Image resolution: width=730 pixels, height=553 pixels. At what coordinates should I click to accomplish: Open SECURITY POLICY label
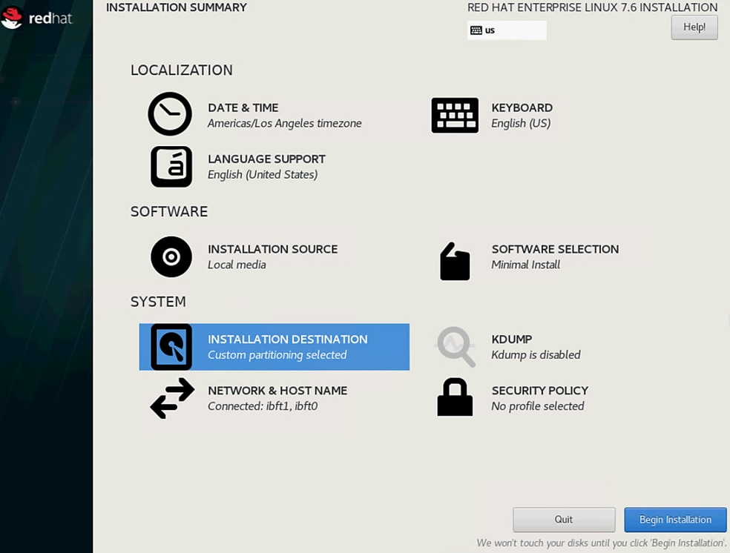[x=540, y=391]
